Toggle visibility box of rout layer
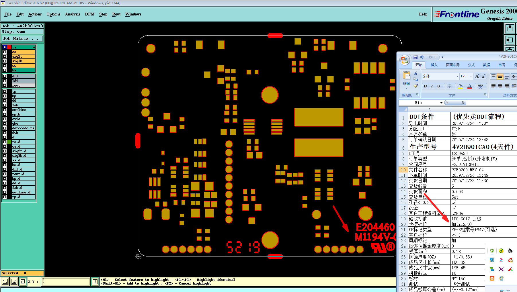This screenshot has width=517, height=292. [x=5, y=85]
